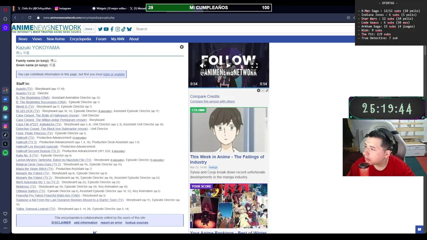Click the lookup sources link

[x=137, y=223]
